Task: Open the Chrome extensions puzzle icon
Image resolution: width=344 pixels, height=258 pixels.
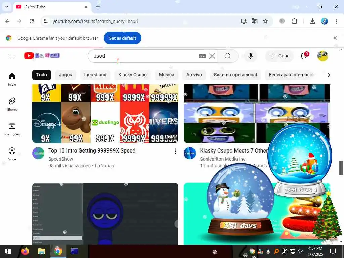Action: coord(294,21)
